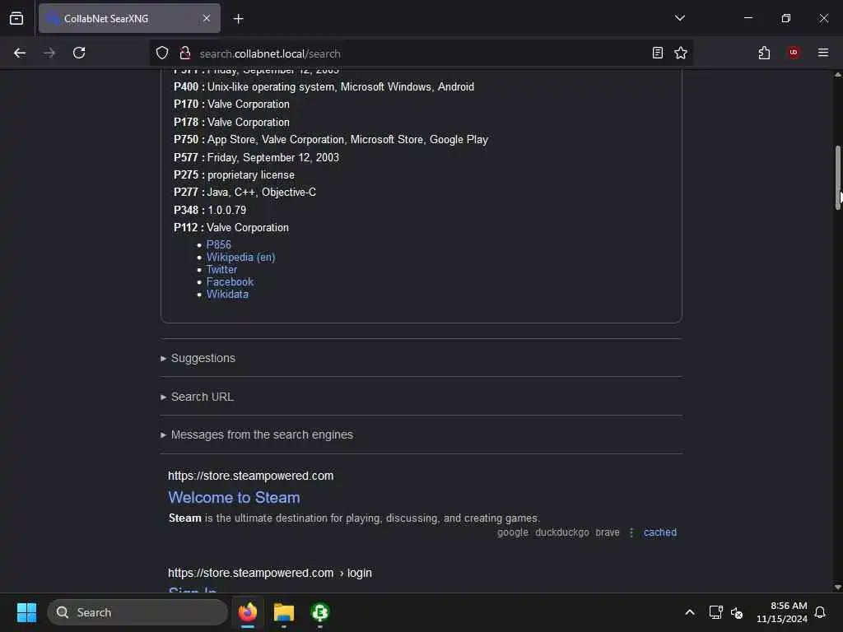This screenshot has height=632, width=843.
Task: Follow the P856 link
Action: pyautogui.click(x=218, y=244)
